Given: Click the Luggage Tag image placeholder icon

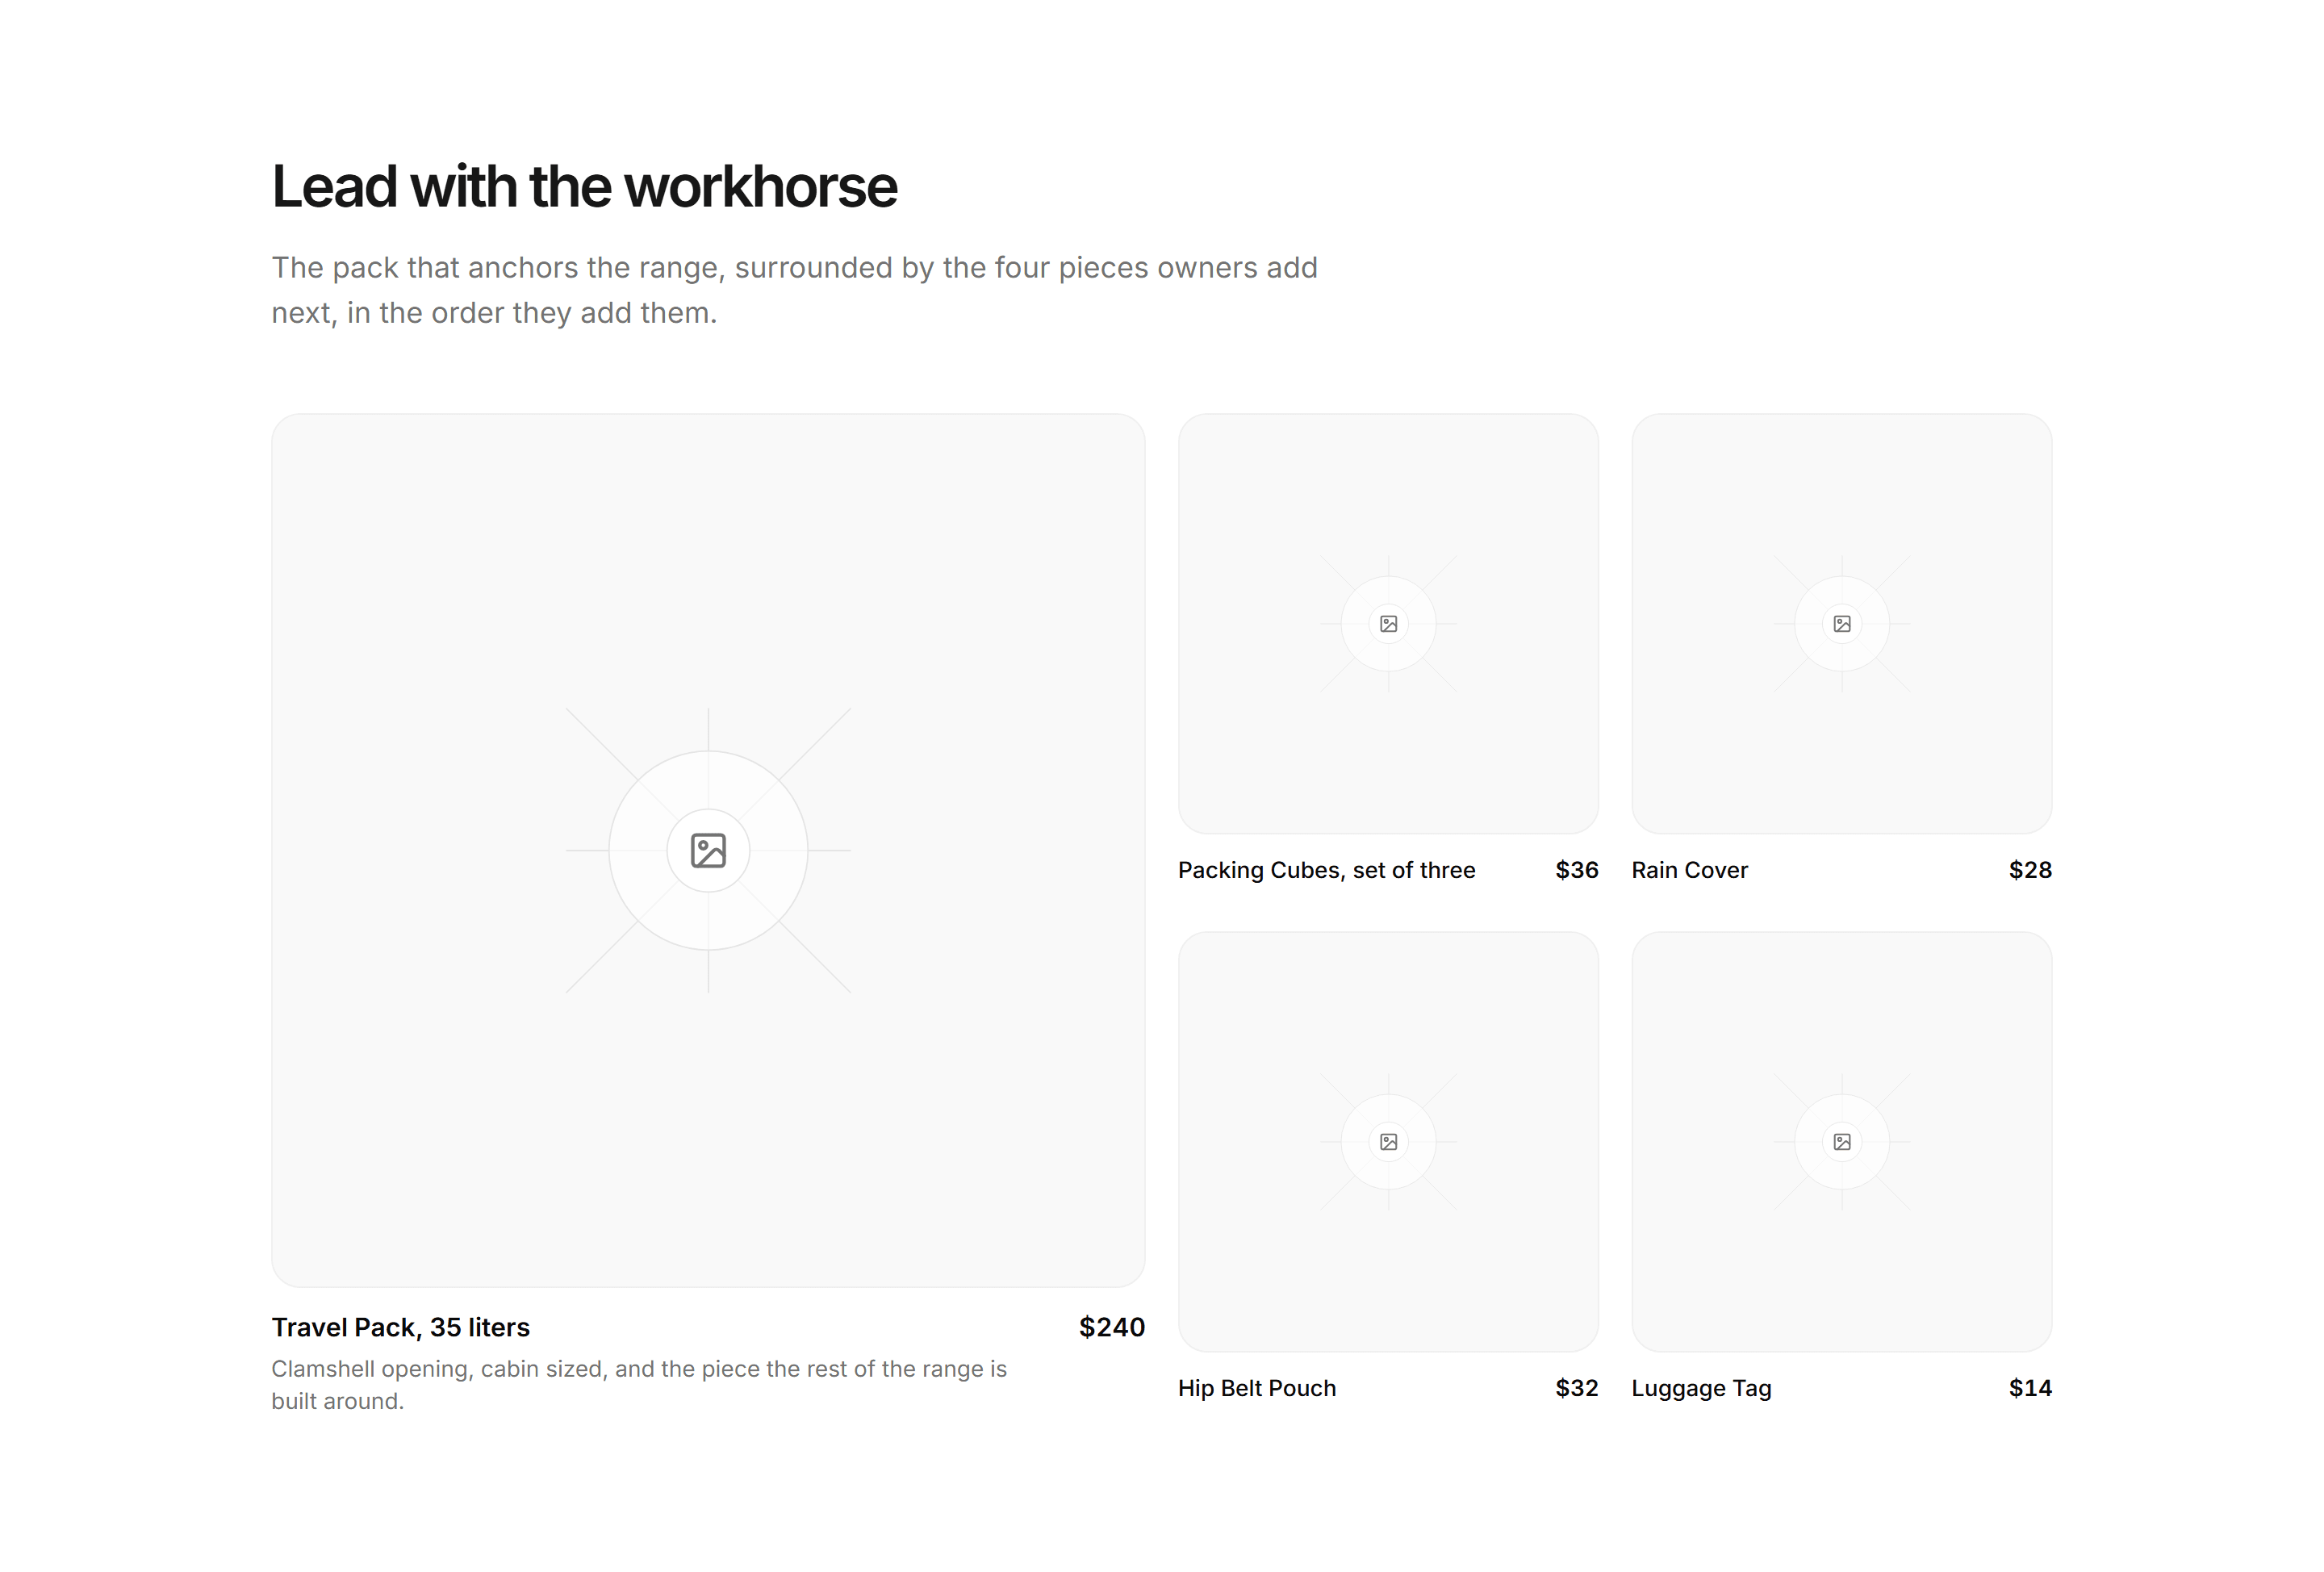Looking at the screenshot, I should tap(1841, 1142).
